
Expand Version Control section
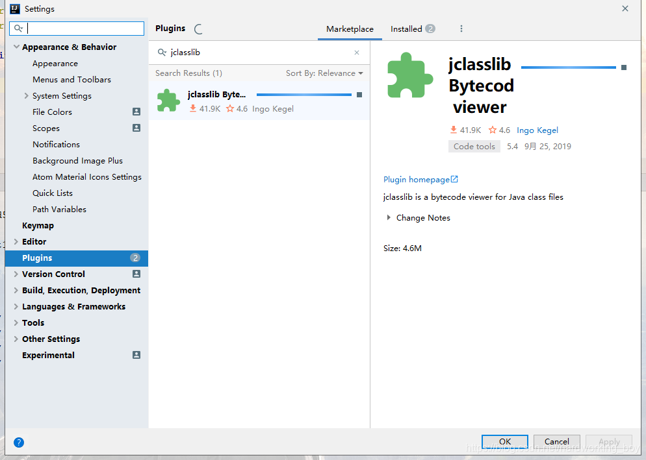(x=16, y=274)
